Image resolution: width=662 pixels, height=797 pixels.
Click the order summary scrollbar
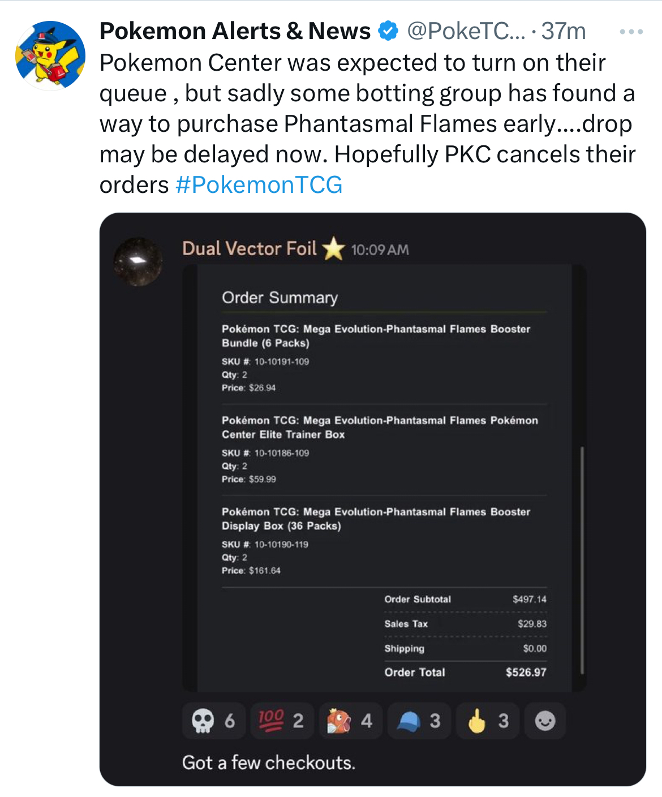[582, 560]
